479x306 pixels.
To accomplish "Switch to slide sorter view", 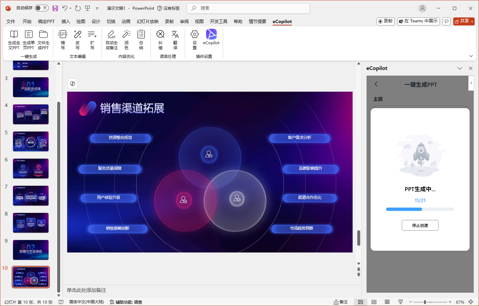I will tap(374, 302).
